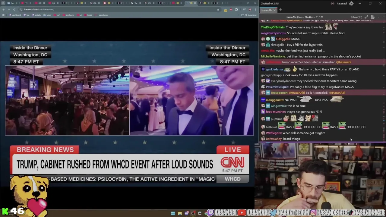Switch to the first Google tab

point(13,3)
